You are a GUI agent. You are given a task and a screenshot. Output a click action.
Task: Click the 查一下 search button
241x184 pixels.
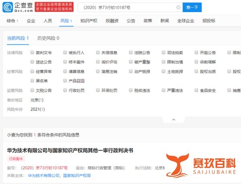point(192,7)
